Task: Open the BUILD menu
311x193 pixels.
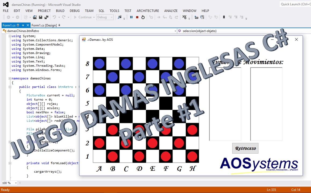Action: pos(60,11)
